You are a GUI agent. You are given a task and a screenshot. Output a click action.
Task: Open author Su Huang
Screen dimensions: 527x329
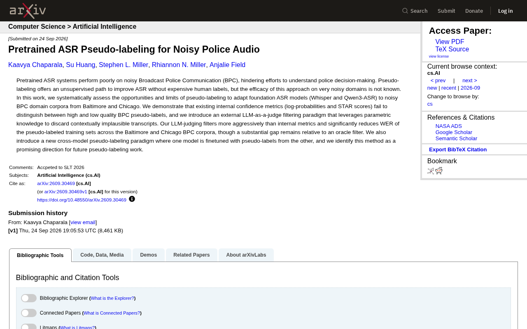[81, 65]
